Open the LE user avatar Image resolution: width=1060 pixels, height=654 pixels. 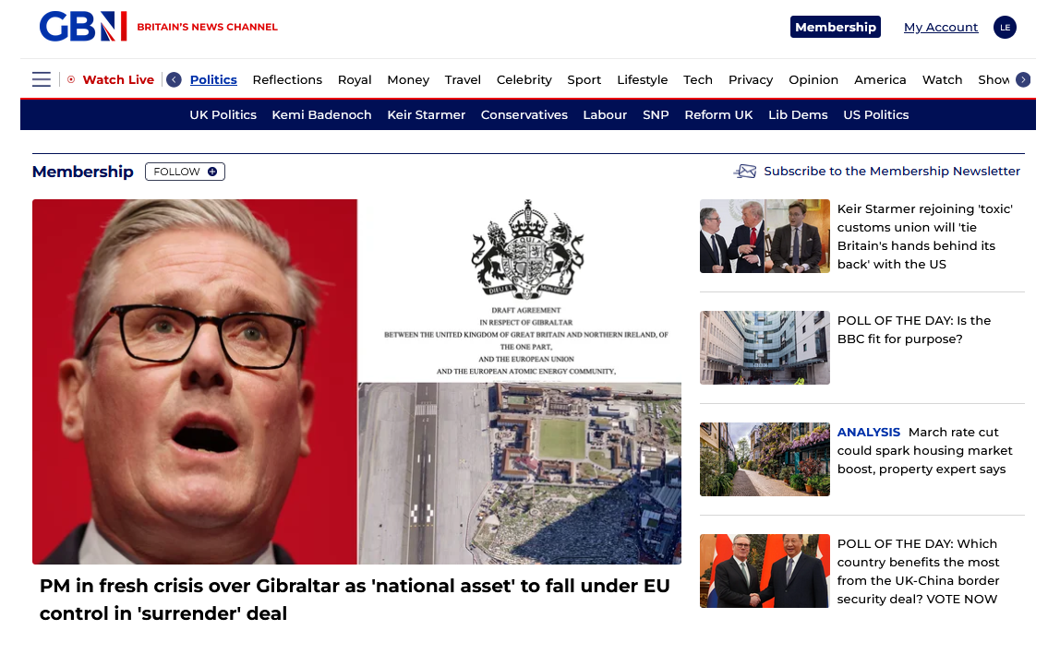[x=1005, y=28]
